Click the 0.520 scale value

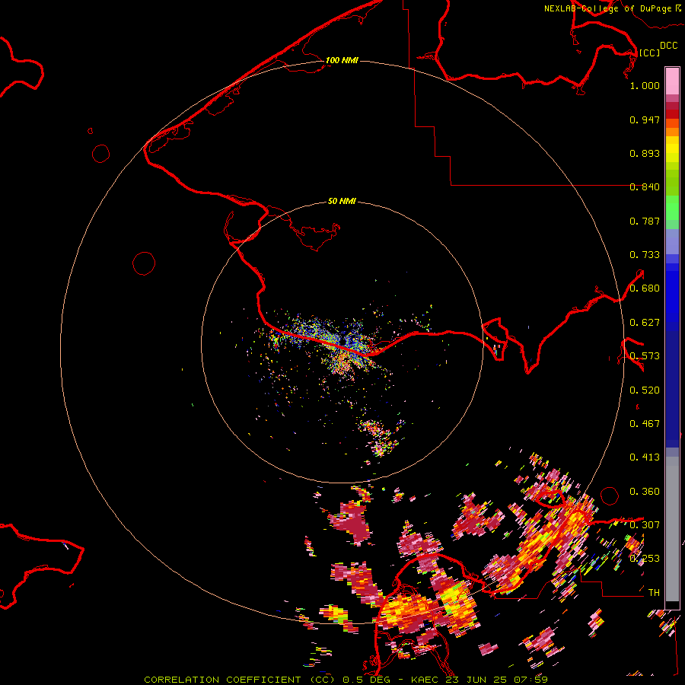click(x=645, y=390)
